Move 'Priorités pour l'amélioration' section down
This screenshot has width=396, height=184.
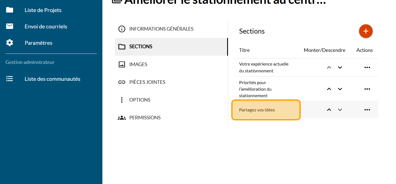pyautogui.click(x=340, y=89)
